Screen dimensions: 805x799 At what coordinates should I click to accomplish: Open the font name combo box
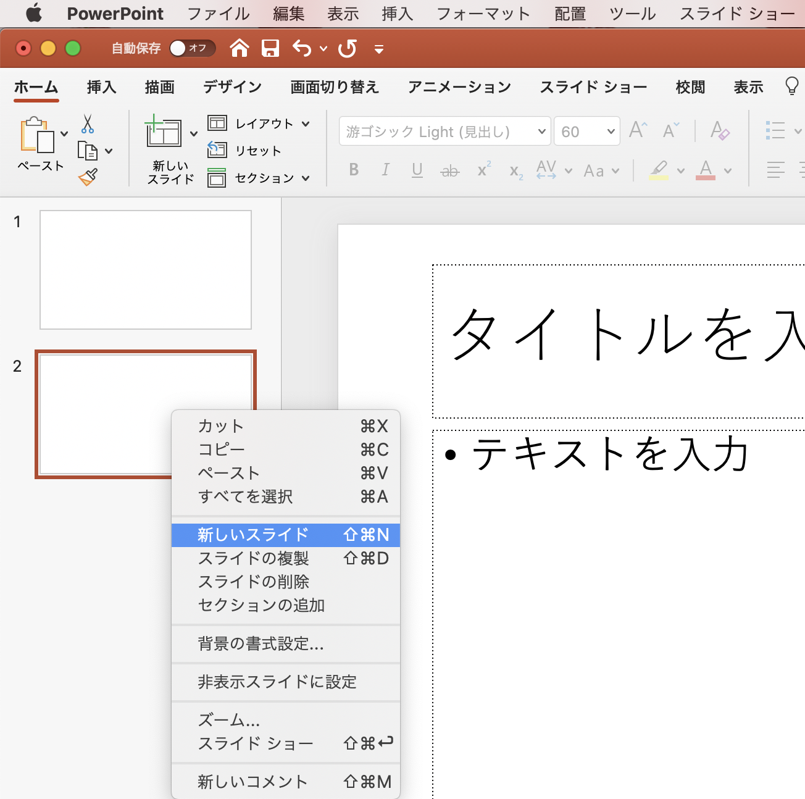pos(444,132)
